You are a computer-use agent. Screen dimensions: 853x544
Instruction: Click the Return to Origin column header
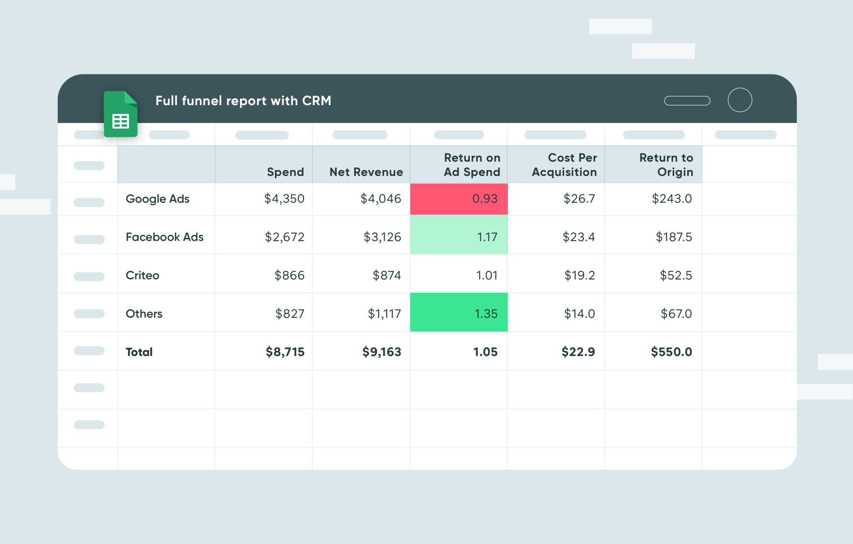coord(666,165)
